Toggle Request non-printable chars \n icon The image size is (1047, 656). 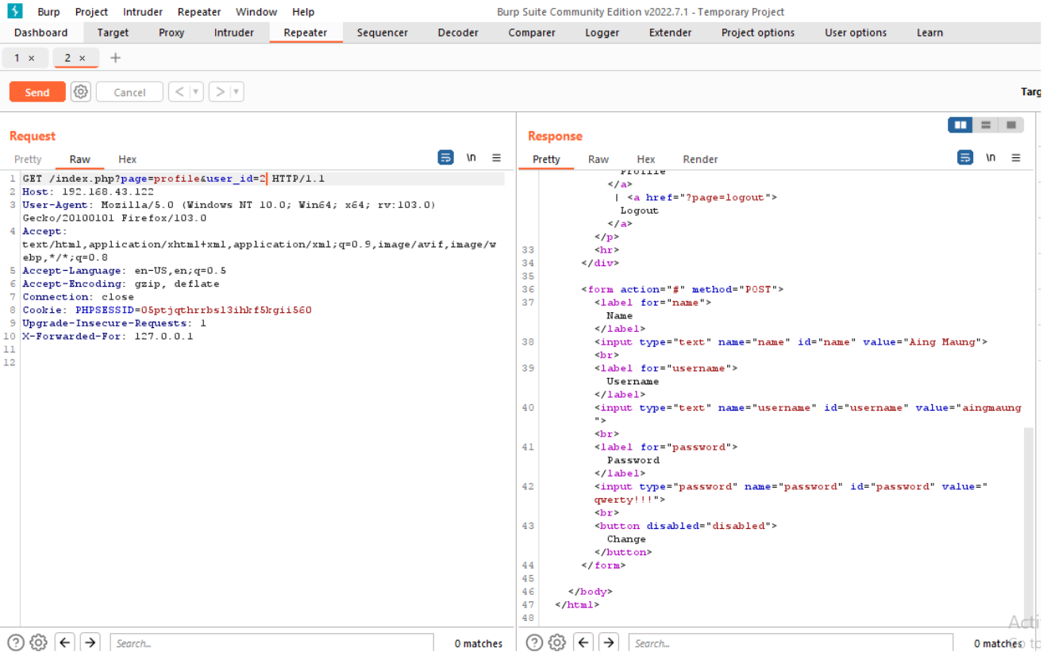[x=472, y=158]
